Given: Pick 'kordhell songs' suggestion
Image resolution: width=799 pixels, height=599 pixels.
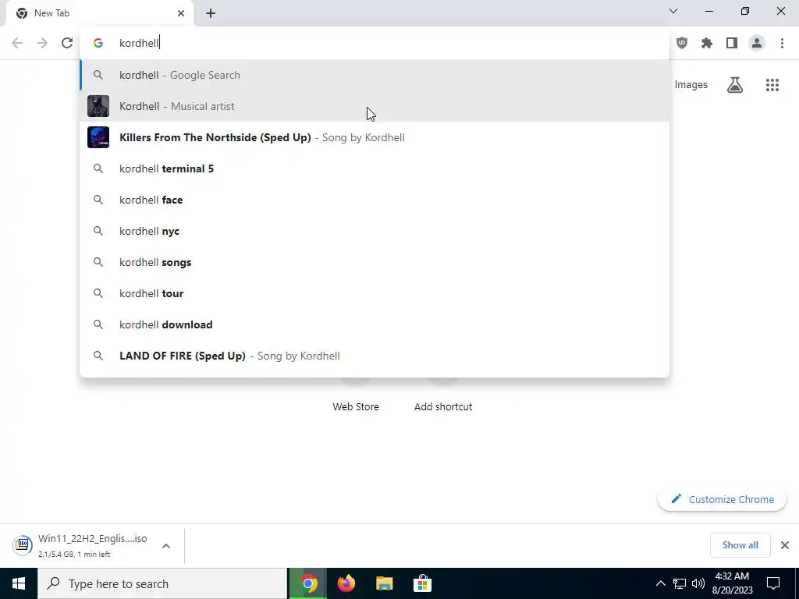Looking at the screenshot, I should pos(375,262).
